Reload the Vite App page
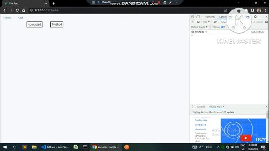The image size is (269, 151). click(17, 10)
